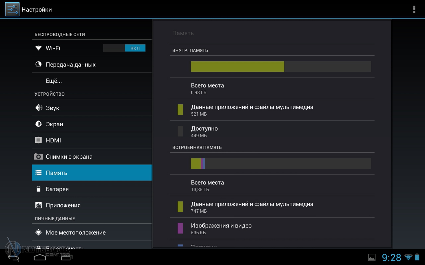Open Мое местоположение location settings
The height and width of the screenshot is (265, 425).
point(75,233)
